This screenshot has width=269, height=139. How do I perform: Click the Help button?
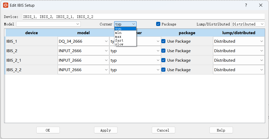pyautogui.click(x=221, y=130)
